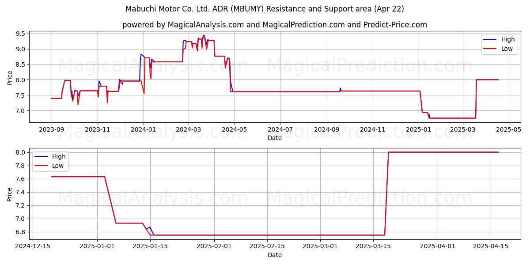Click the 2025-01-15 tick label
Image resolution: width=530 pixels, height=265 pixels.
pos(150,246)
